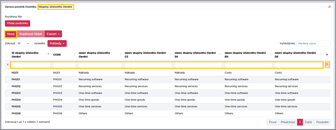Viewport: 336px width, 130px height.
Task: Click Others in the DE column
Action: coord(279,113)
